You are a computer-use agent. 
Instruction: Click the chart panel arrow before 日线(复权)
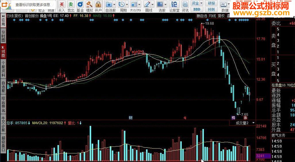3,16
